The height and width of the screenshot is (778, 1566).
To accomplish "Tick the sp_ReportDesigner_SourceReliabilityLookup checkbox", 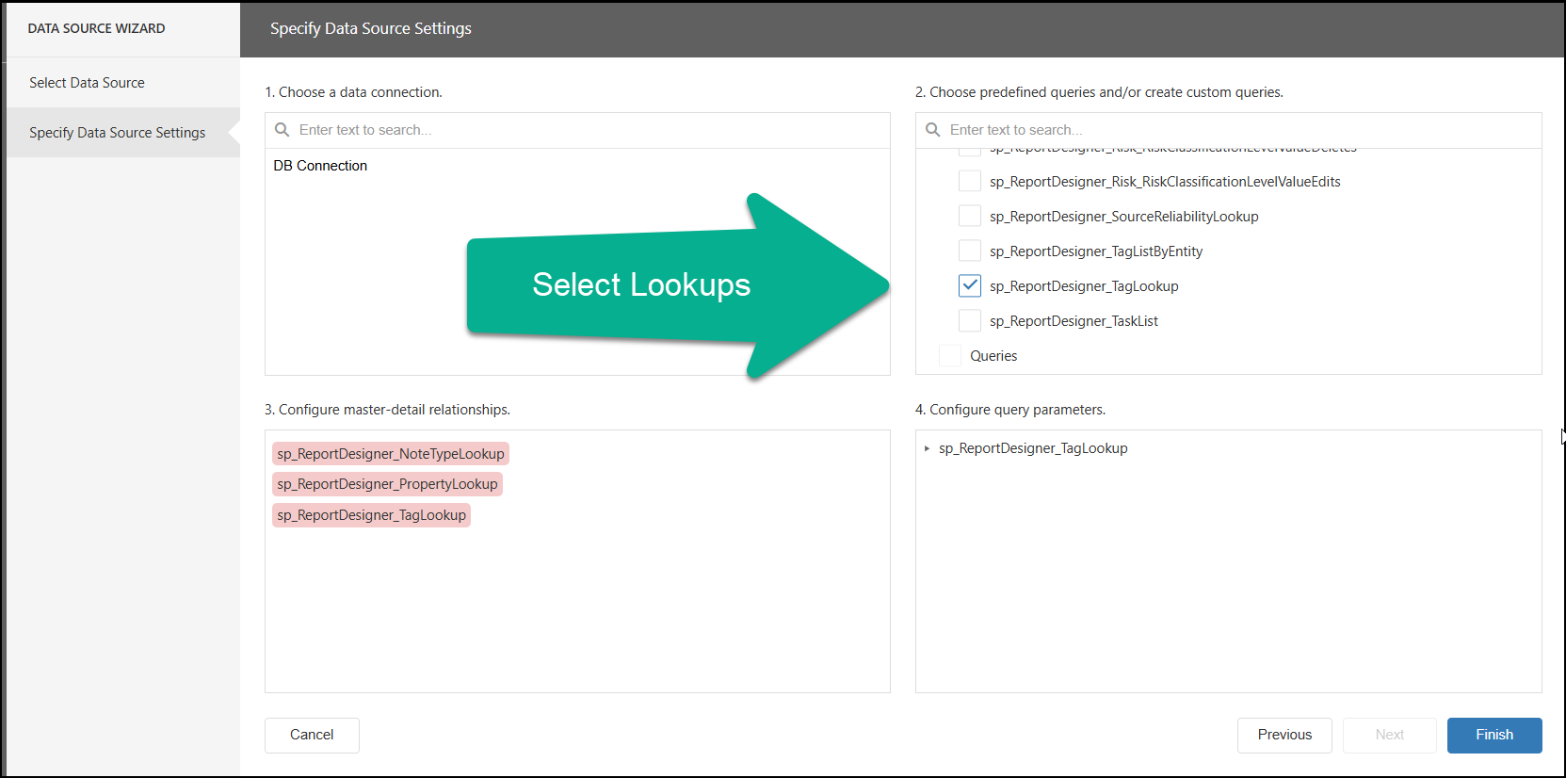I will (969, 216).
